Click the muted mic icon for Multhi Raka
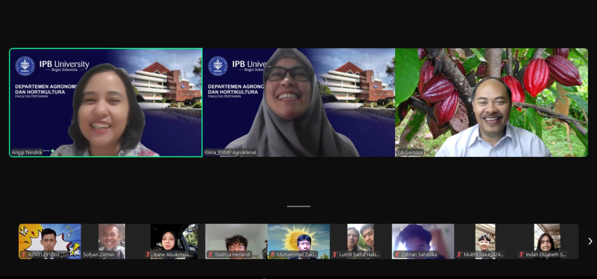The image size is (597, 279). (x=459, y=254)
